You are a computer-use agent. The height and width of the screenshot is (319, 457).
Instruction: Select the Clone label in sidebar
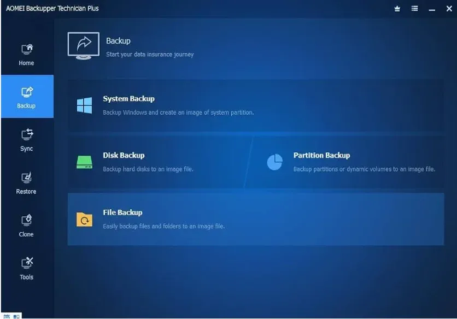tap(26, 234)
